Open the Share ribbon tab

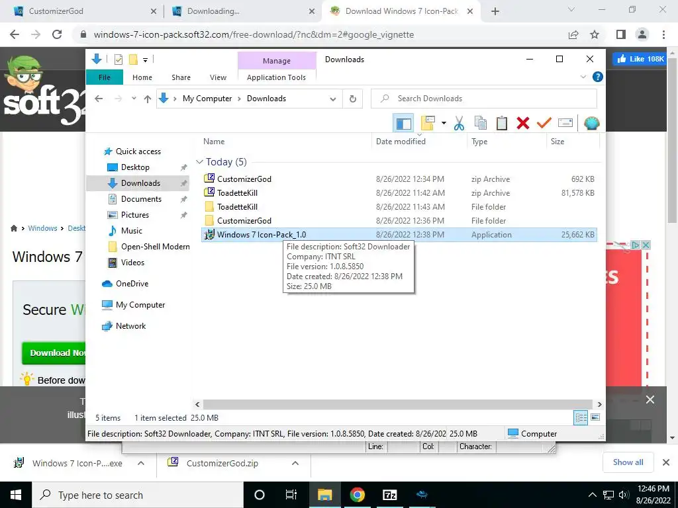click(x=181, y=77)
